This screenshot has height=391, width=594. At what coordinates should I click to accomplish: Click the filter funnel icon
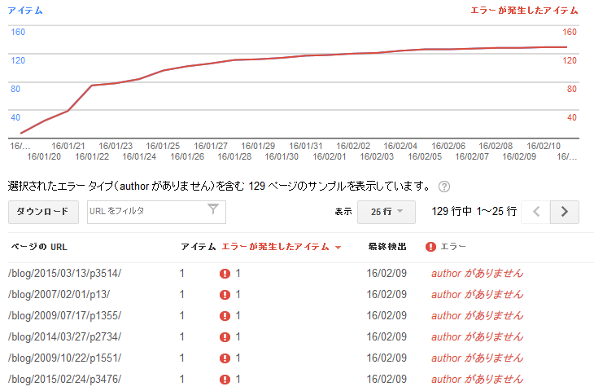point(213,209)
